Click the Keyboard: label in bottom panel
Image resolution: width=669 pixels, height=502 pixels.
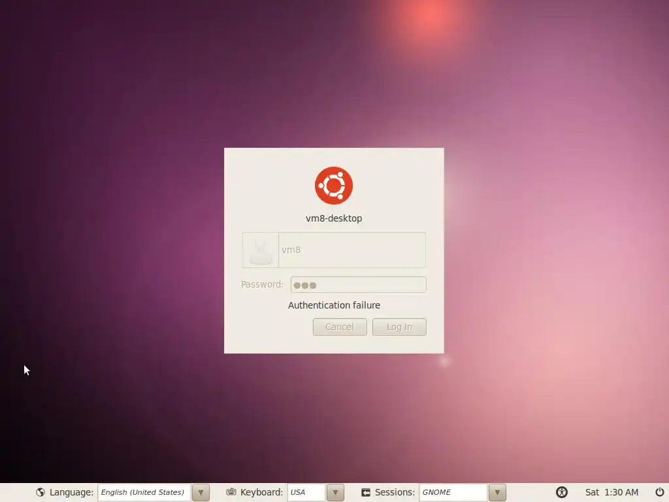pos(261,492)
